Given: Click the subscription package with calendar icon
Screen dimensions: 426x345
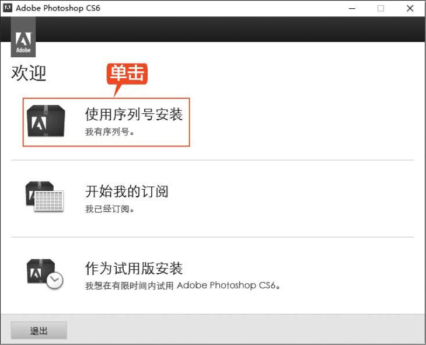Looking at the screenshot, I should pos(44,196).
